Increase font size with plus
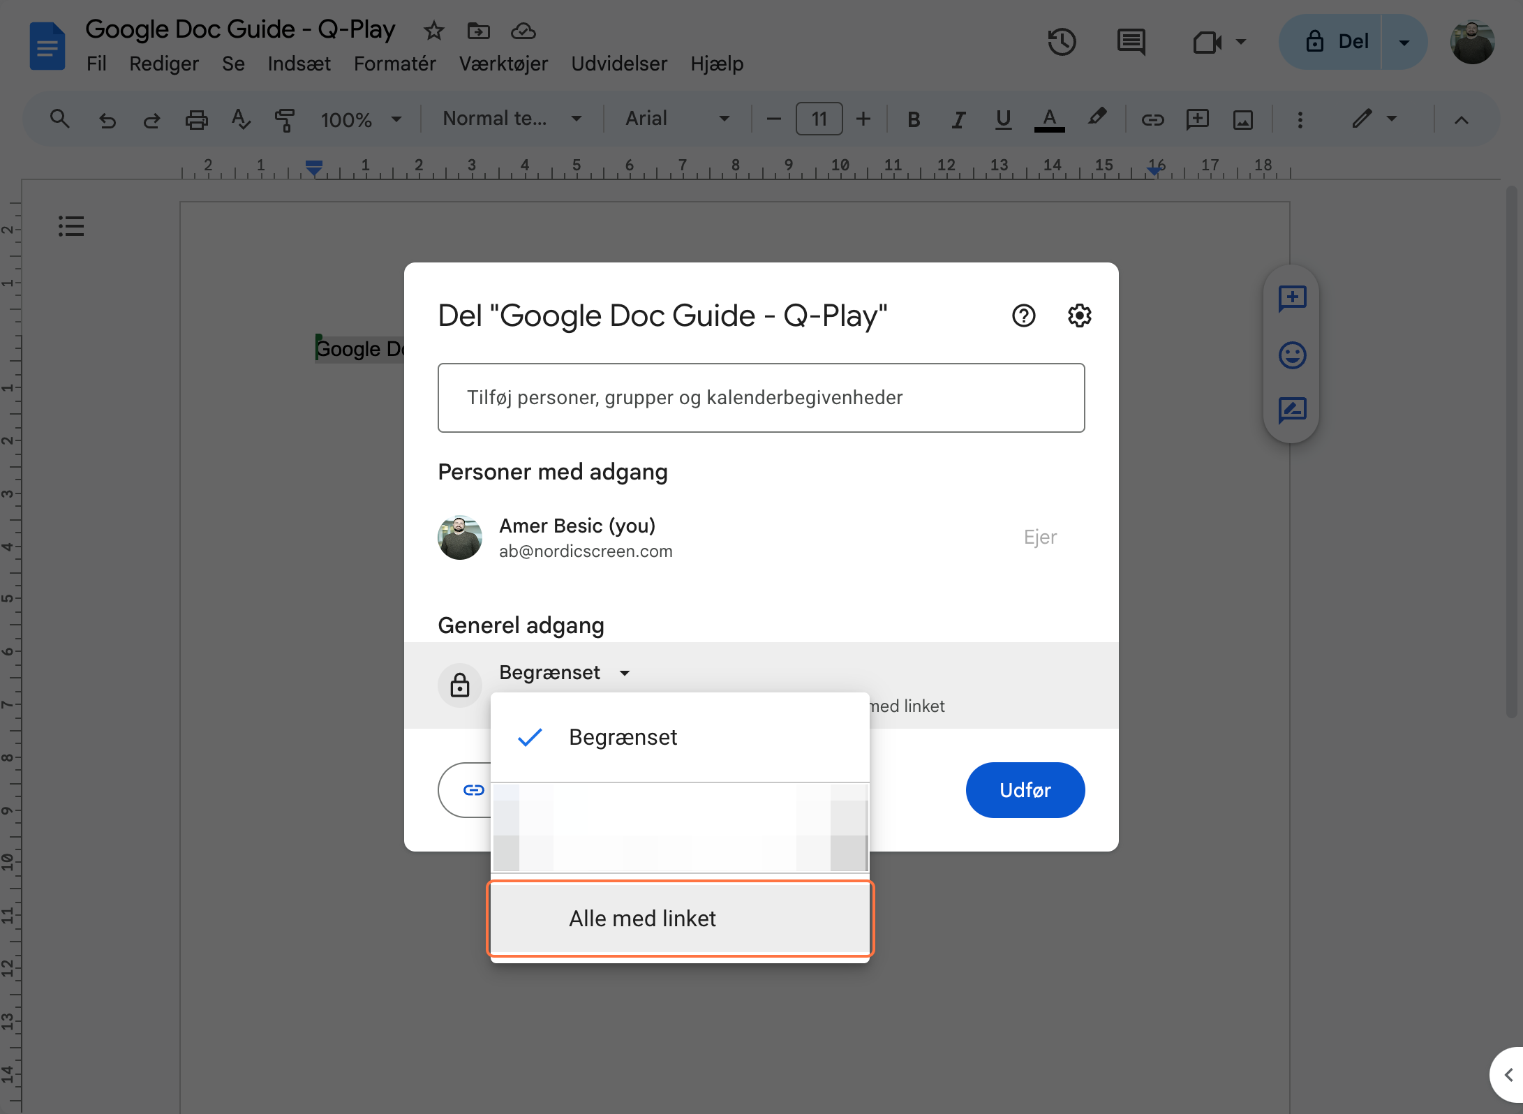The image size is (1523, 1114). point(863,119)
